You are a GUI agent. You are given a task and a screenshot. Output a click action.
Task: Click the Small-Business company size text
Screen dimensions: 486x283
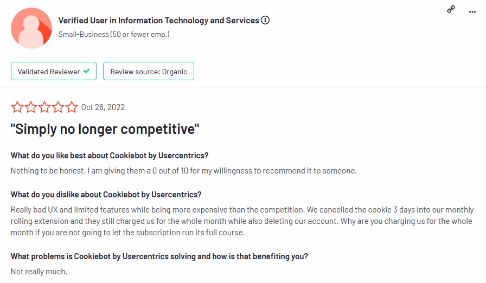coord(114,34)
